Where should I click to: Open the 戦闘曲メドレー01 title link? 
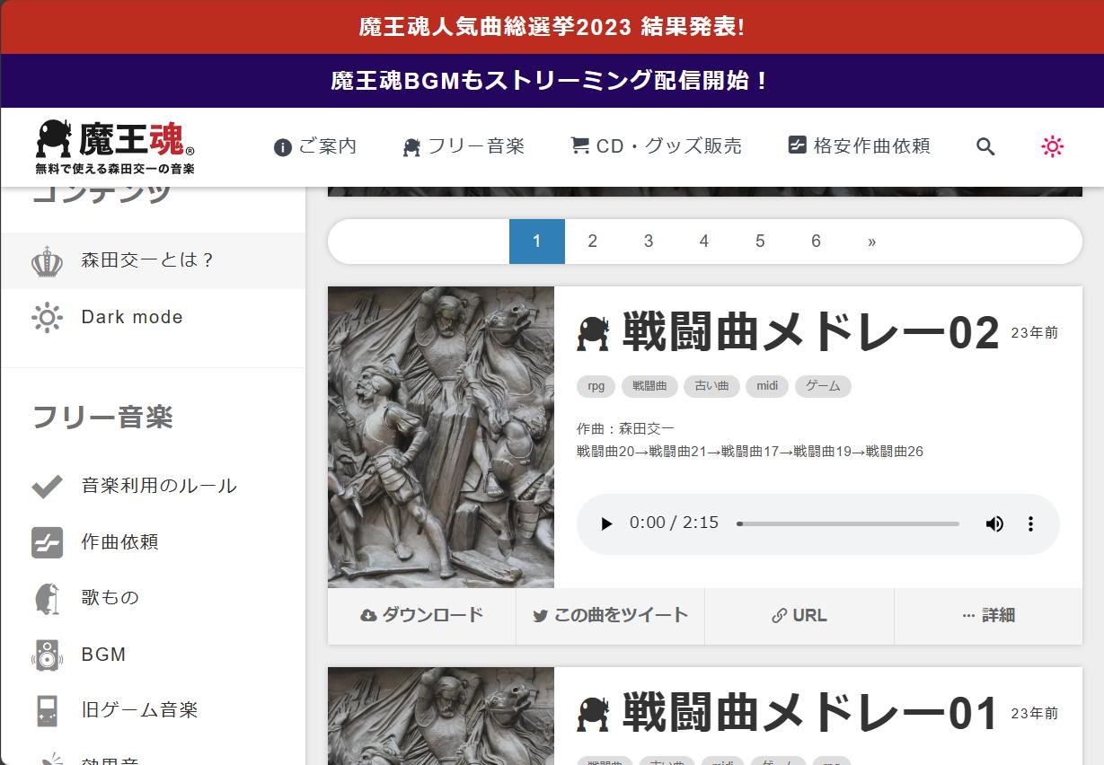pos(810,714)
